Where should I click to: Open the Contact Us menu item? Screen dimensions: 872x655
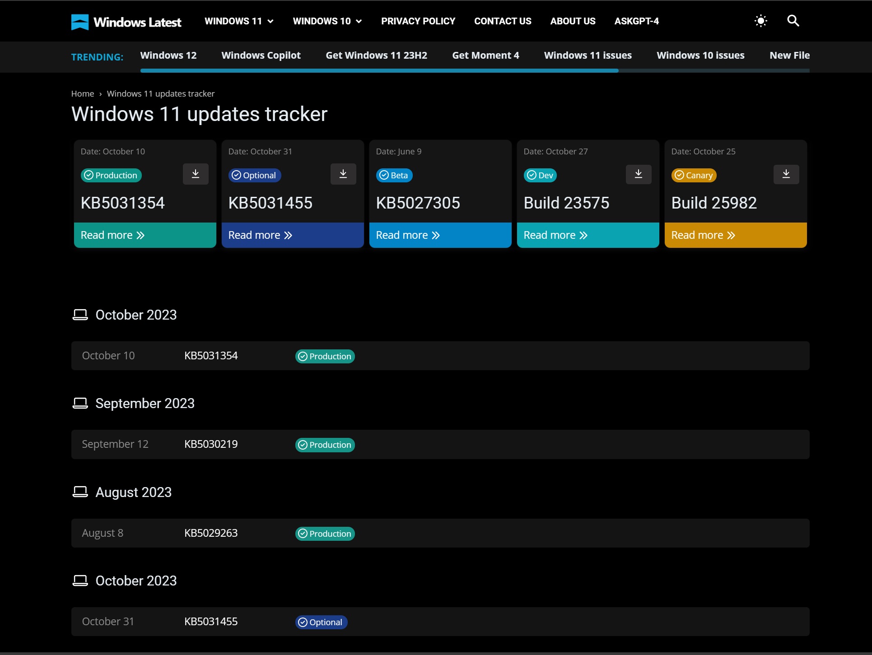tap(503, 21)
